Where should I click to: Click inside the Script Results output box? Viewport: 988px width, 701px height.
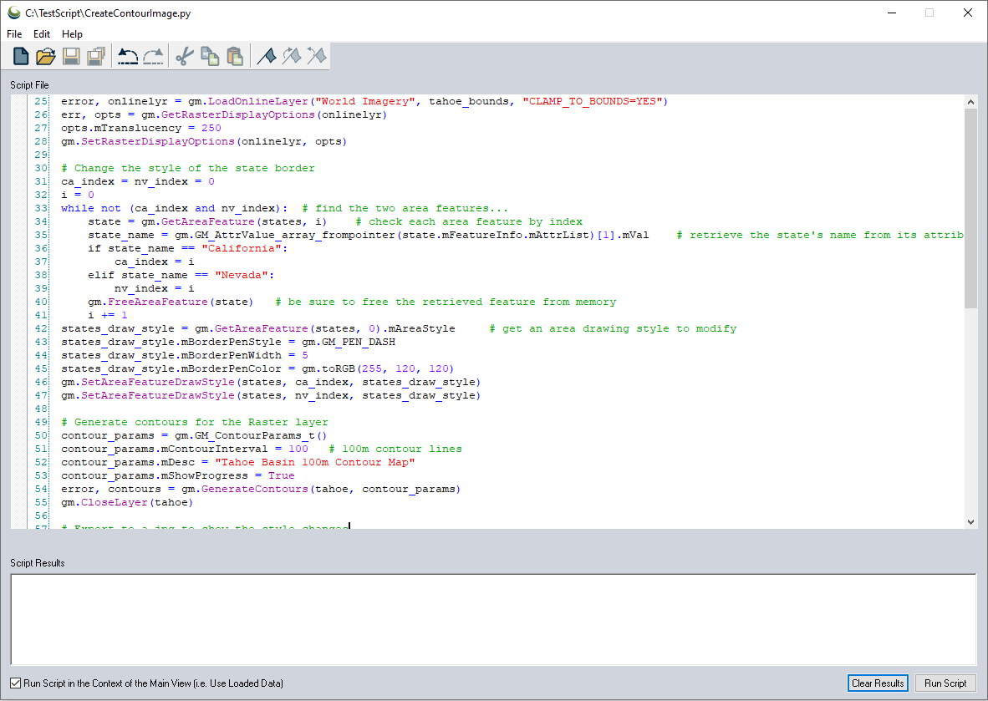493,619
